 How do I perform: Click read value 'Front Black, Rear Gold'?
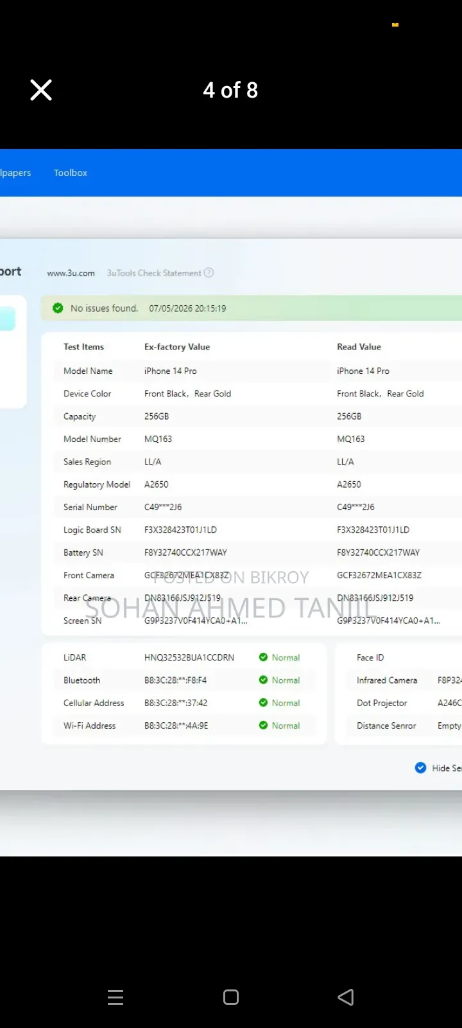click(381, 393)
